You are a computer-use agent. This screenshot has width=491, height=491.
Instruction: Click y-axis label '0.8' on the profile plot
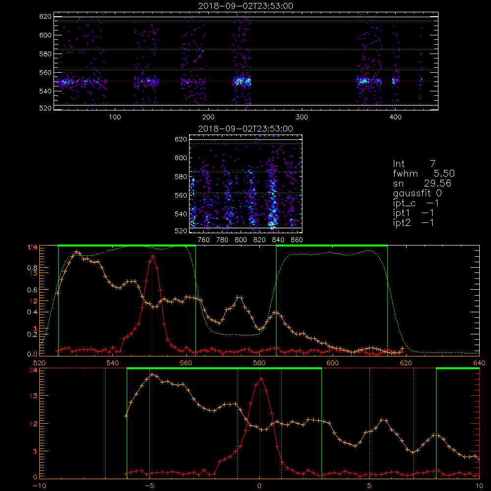tap(32, 268)
